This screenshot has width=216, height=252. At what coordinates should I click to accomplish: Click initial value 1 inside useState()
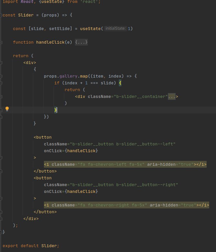129,29
